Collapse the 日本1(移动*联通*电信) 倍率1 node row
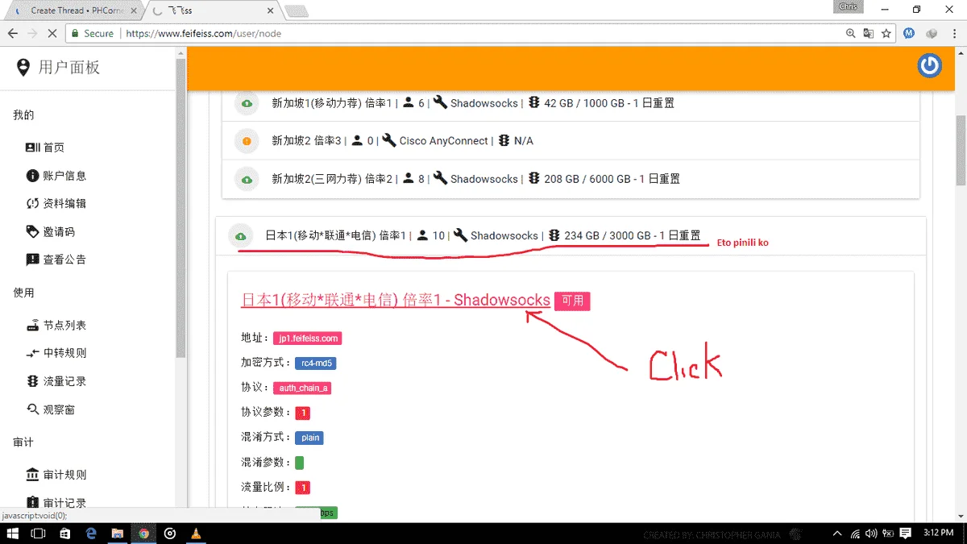 pyautogui.click(x=571, y=236)
